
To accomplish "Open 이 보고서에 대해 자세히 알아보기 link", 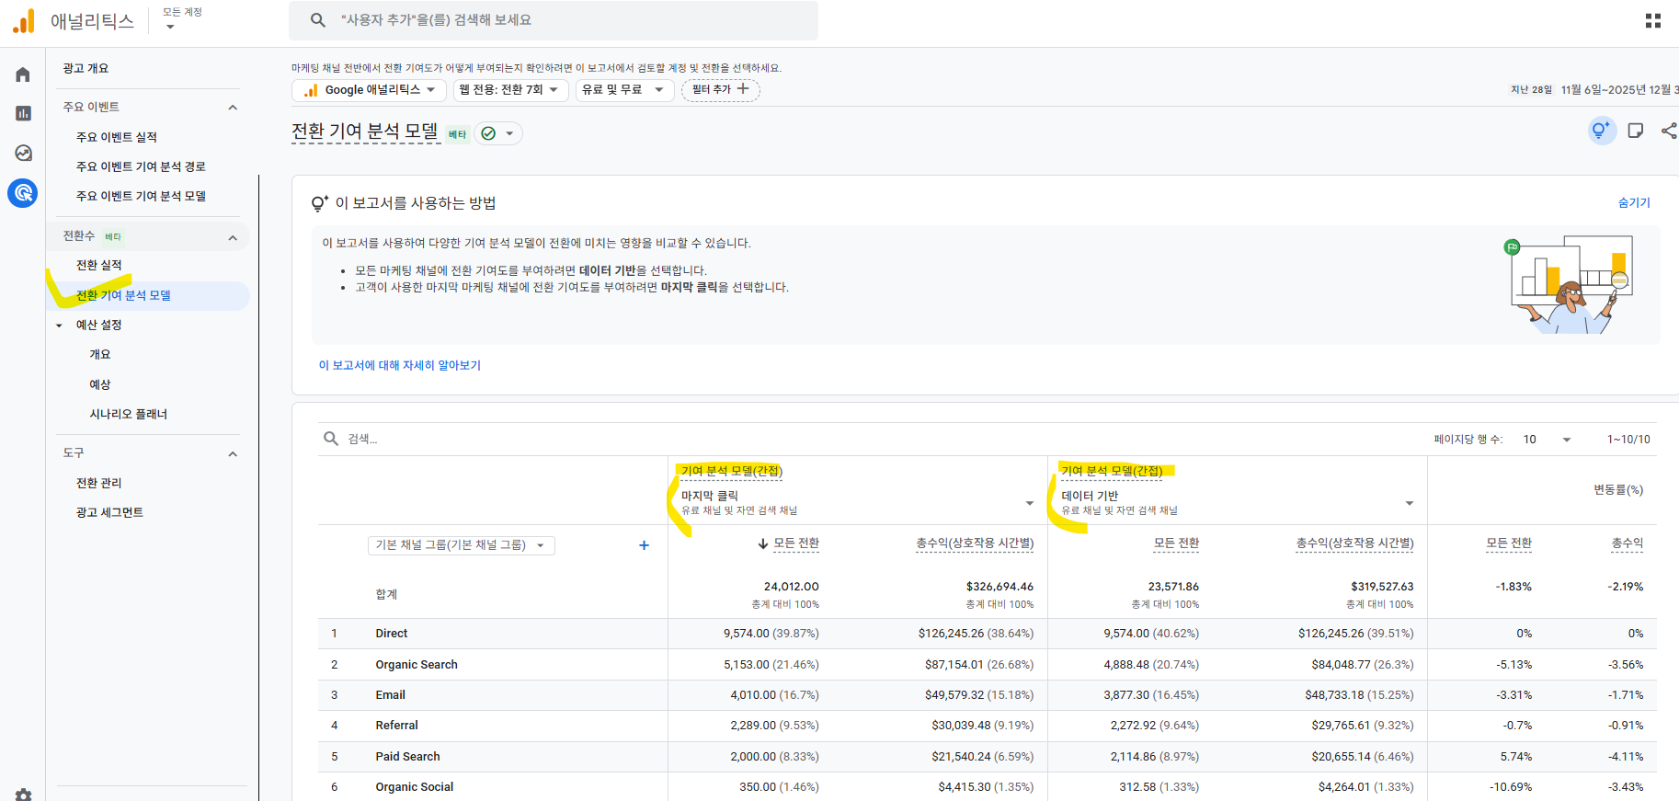I will tap(400, 365).
